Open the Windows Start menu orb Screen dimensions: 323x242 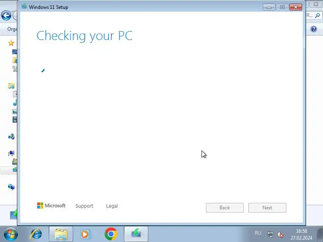pos(10,234)
